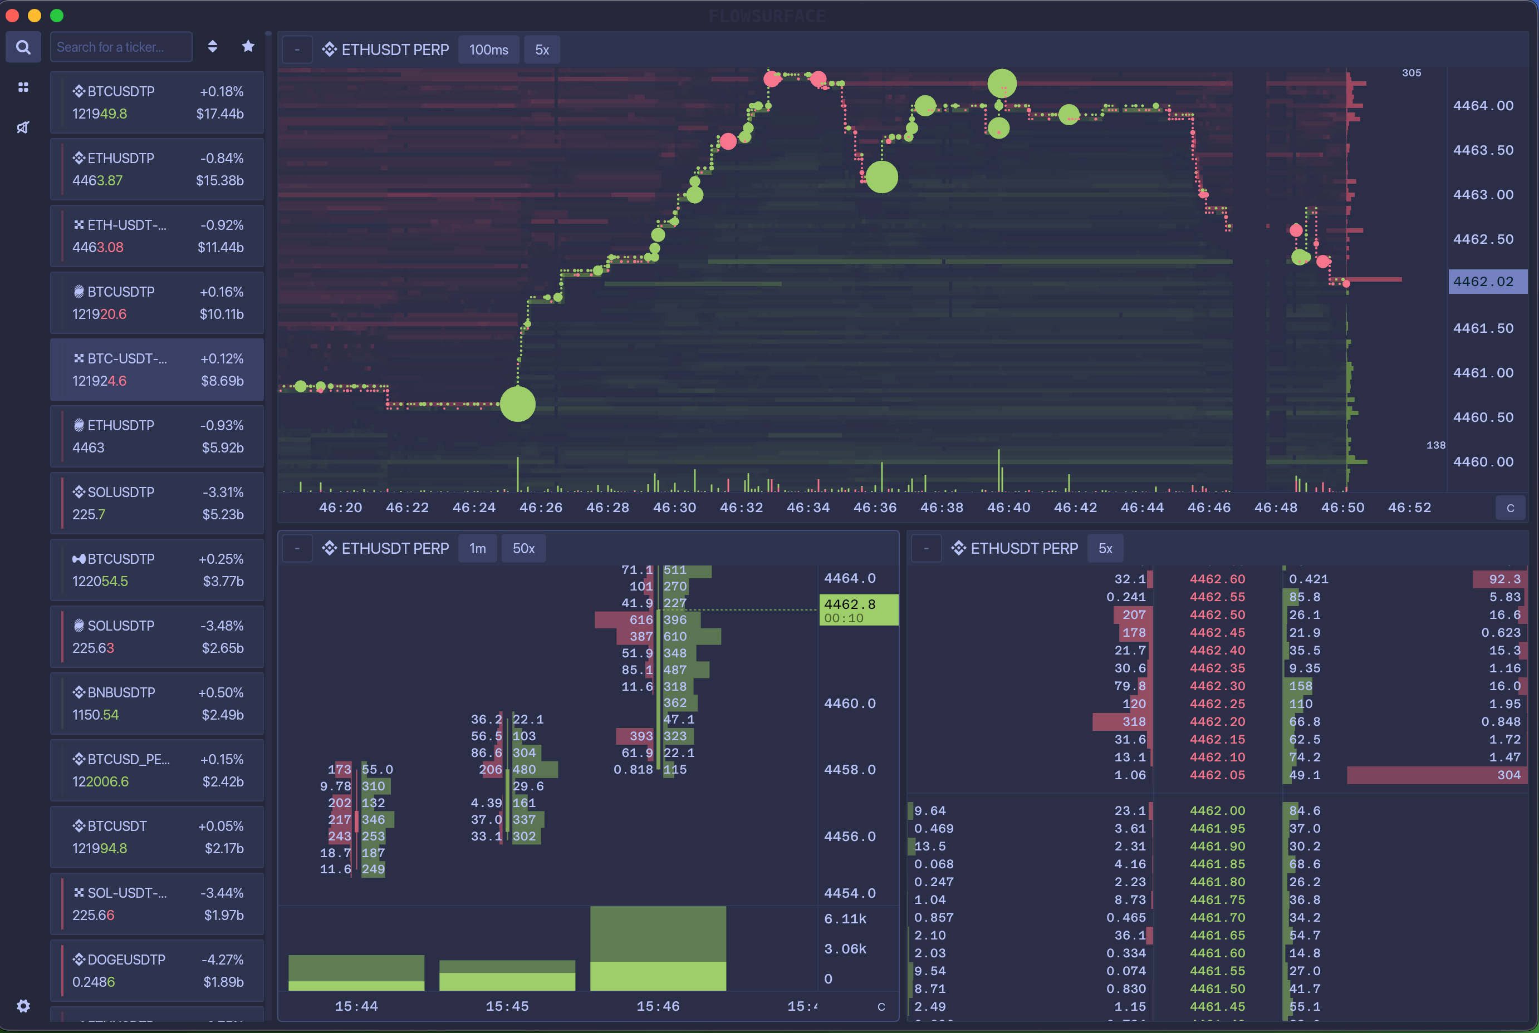Screen dimensions: 1539x1033
Task: Select SOLUSDTP ticker priced 225.7
Action: click(x=157, y=503)
